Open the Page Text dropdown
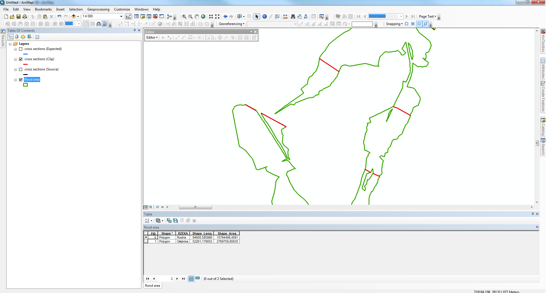This screenshot has height=293, width=546. point(427,16)
